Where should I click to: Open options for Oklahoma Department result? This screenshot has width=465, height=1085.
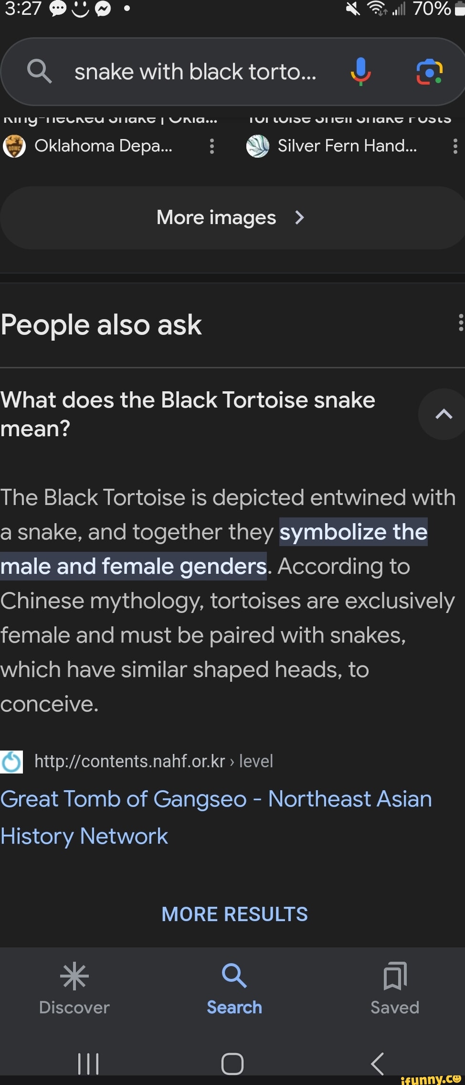pyautogui.click(x=212, y=146)
